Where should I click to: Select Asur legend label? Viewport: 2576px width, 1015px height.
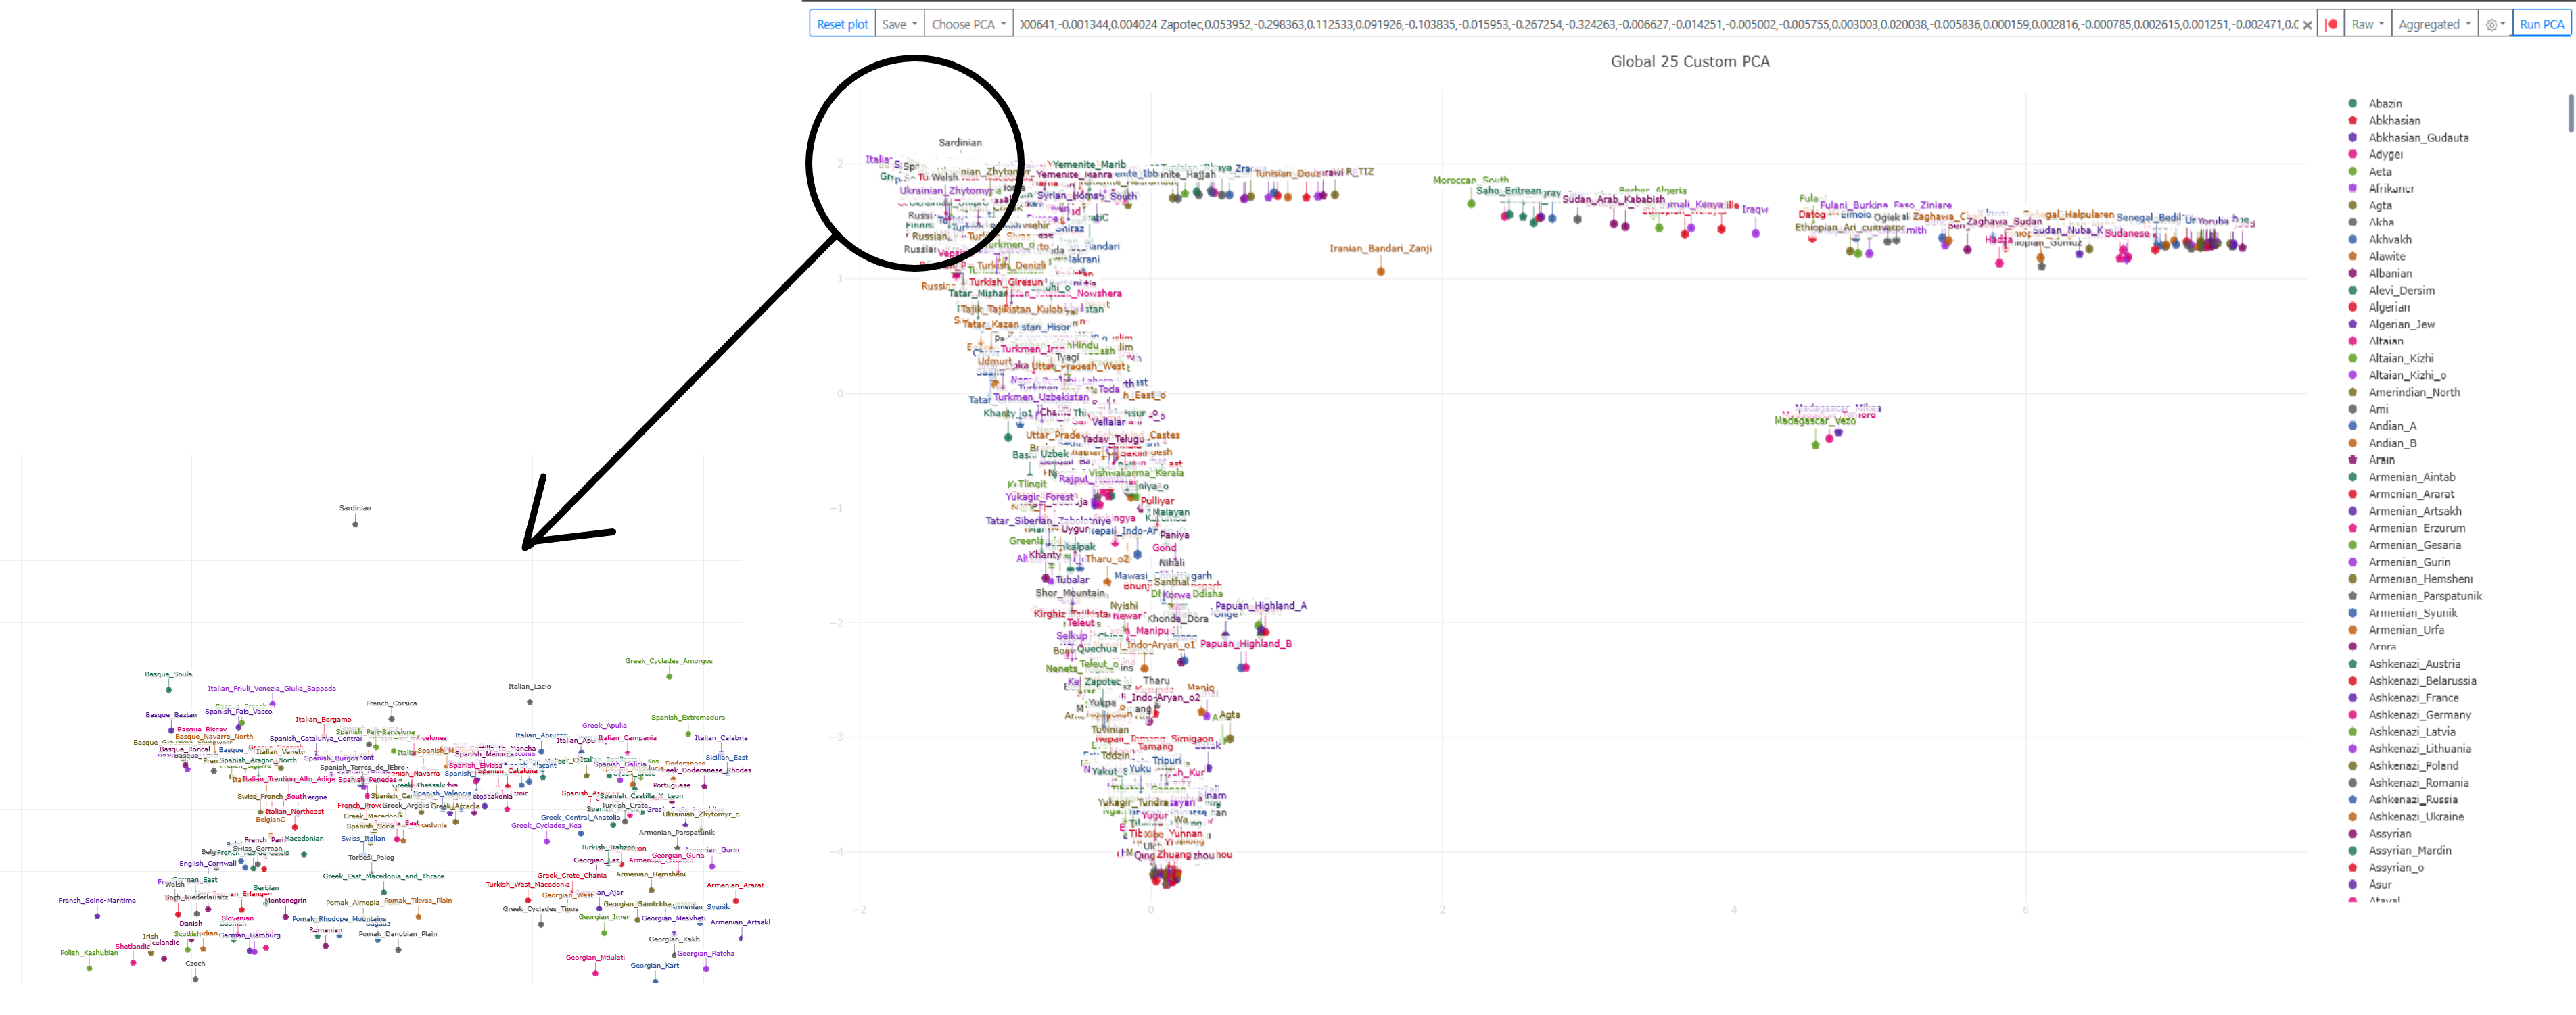pos(2380,885)
